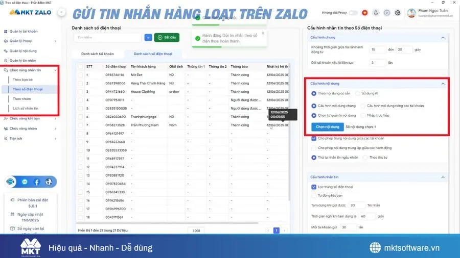Toggle Lọc trùng số điện thoại checkbox
Screen dimensions: 460x258
click(x=314, y=187)
